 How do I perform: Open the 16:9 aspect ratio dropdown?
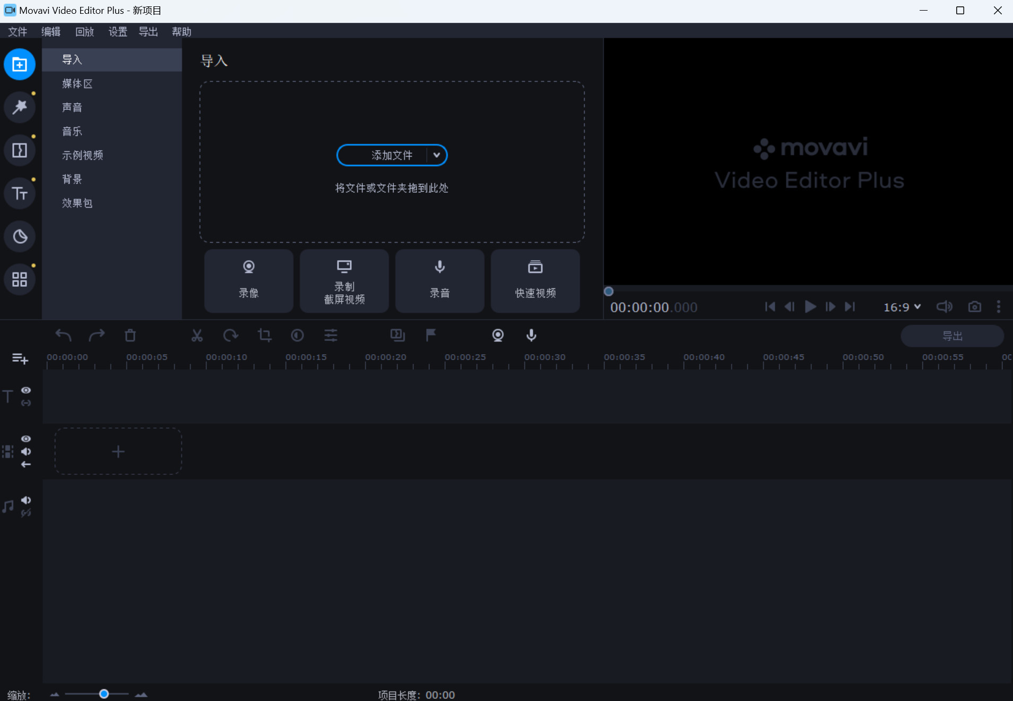click(x=902, y=307)
